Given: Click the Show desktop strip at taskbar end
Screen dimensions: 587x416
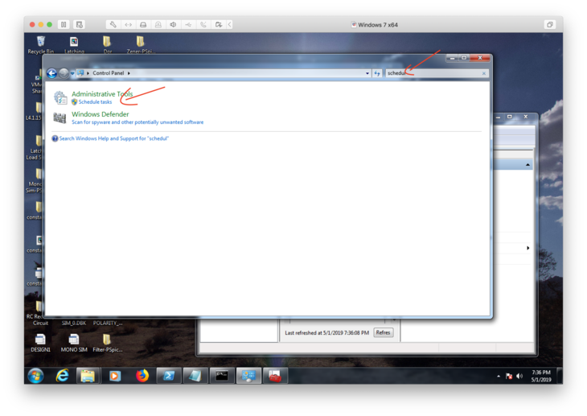Looking at the screenshot, I should coord(560,376).
